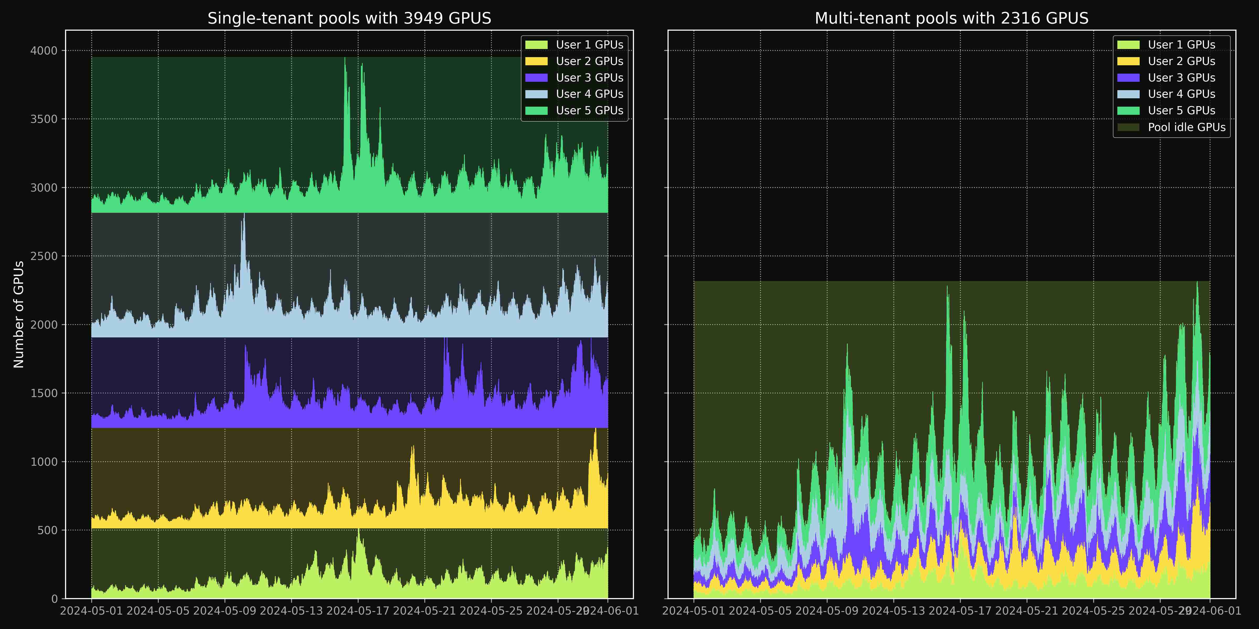
Task: Click 2024-05-25 on left chart x-axis
Action: click(x=491, y=611)
